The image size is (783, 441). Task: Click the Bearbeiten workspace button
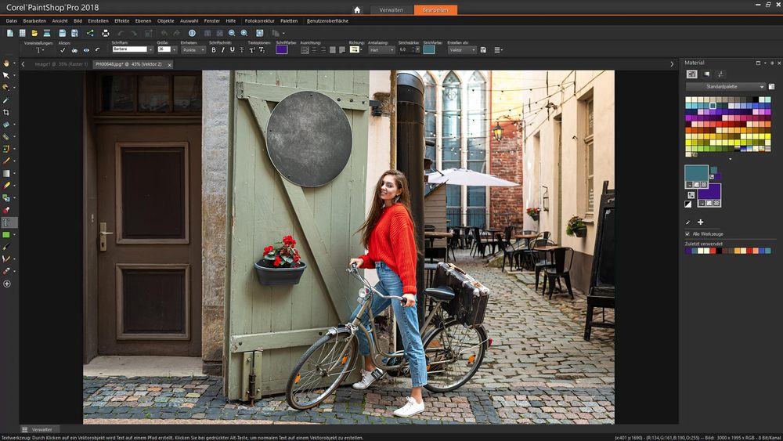[435, 10]
